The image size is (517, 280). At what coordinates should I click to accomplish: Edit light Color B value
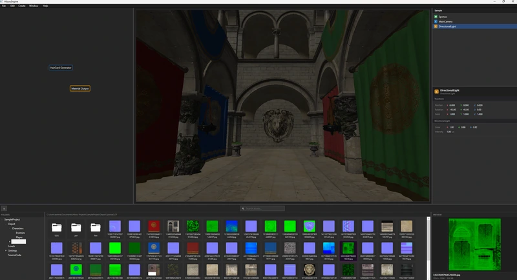pos(475,127)
